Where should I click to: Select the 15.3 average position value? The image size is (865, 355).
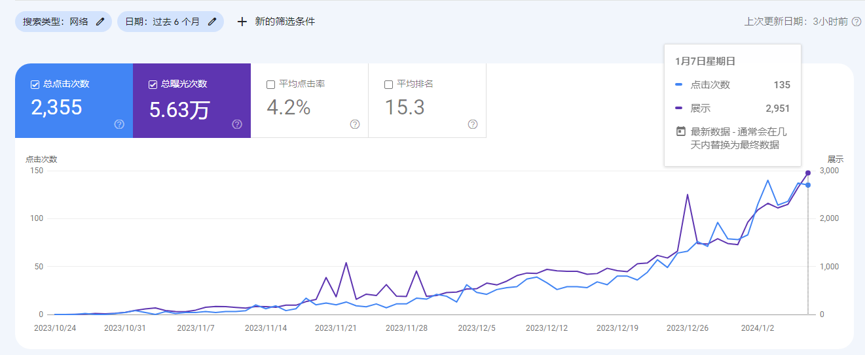coord(405,107)
